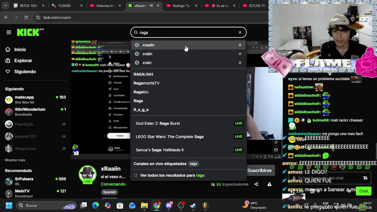
Task: Click the green Chat button
Action: 363,191
